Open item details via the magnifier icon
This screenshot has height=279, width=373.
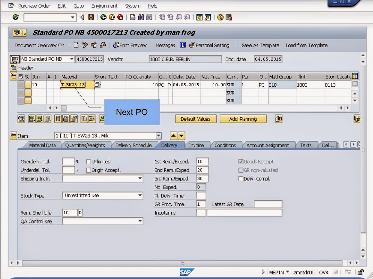pyautogui.click(x=21, y=119)
